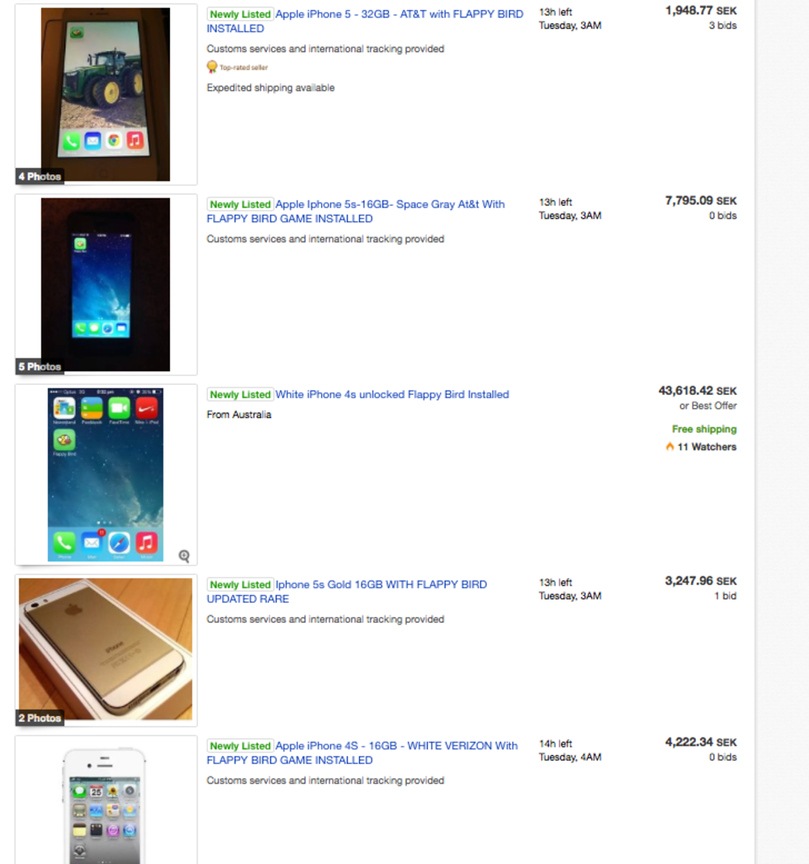Click the 2 Photos badge on gold iPhone thumbnail
Screen dimensions: 809x864
pos(40,718)
